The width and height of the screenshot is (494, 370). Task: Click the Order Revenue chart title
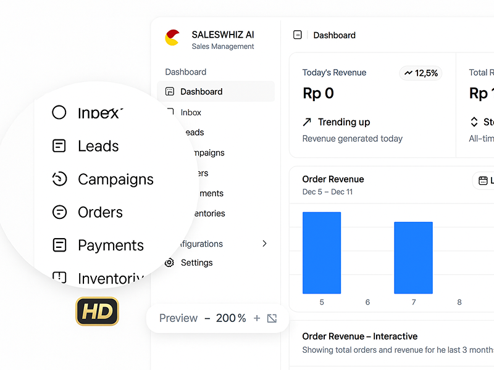(x=333, y=179)
